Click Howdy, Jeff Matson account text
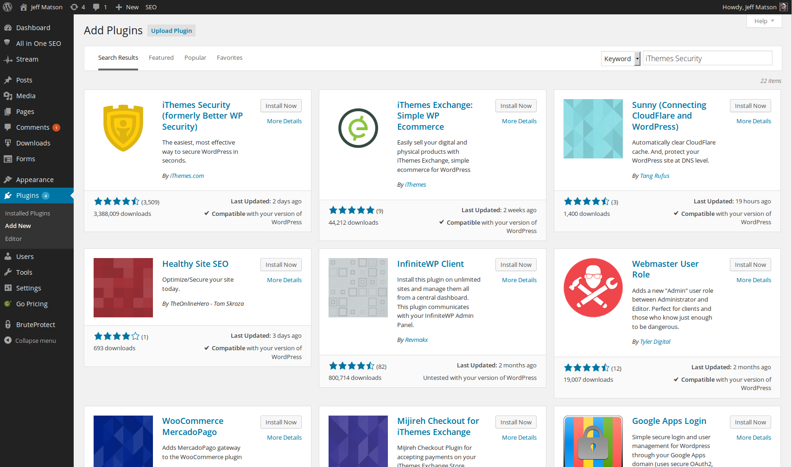 pos(749,7)
